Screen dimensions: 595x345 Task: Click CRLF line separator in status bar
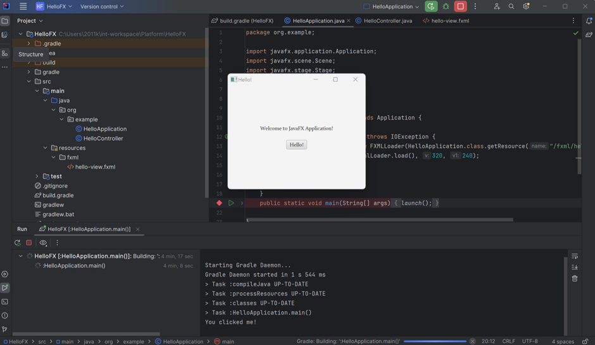point(508,341)
